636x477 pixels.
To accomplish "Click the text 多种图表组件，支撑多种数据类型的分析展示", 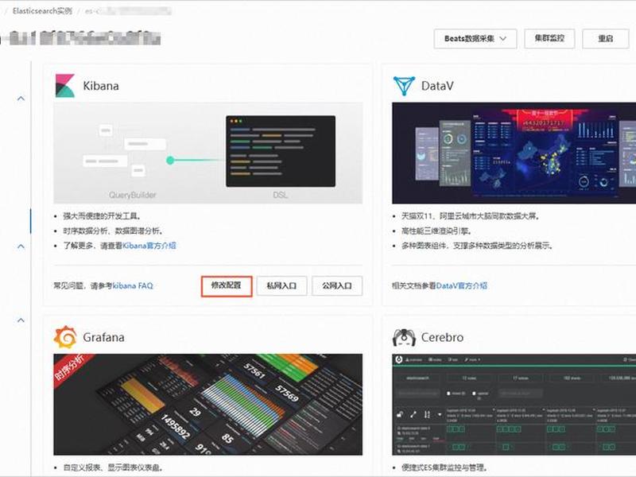I will [x=476, y=246].
